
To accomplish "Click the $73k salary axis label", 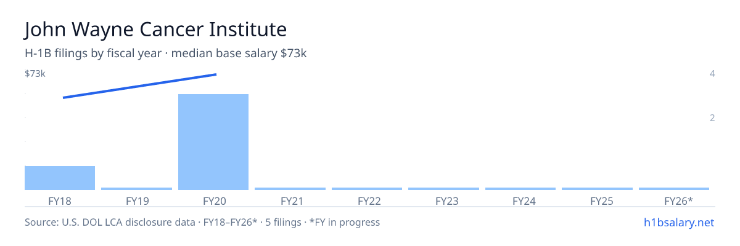I will (35, 74).
